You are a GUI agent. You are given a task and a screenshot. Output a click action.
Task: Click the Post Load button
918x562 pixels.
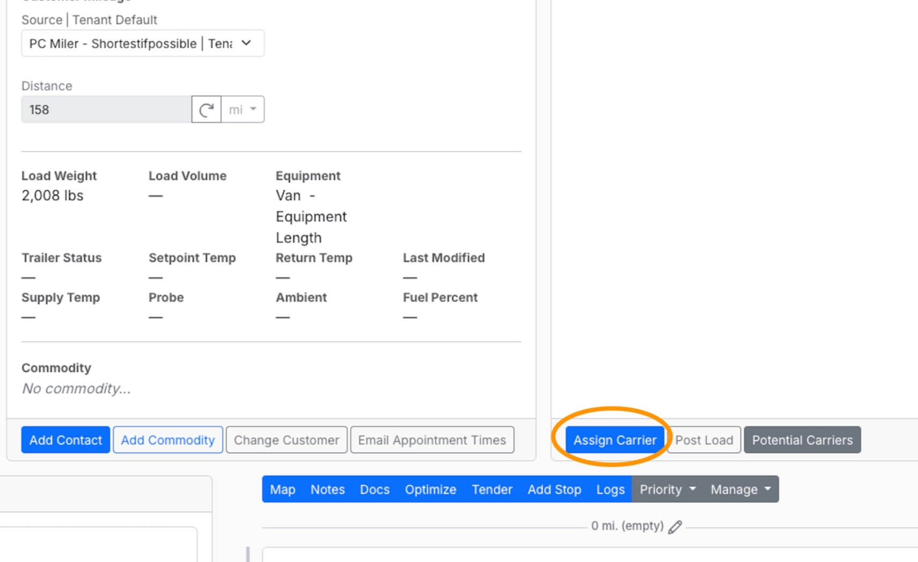[704, 440]
